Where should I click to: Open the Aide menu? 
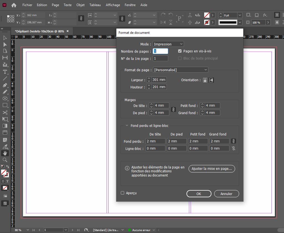[x=144, y=5]
